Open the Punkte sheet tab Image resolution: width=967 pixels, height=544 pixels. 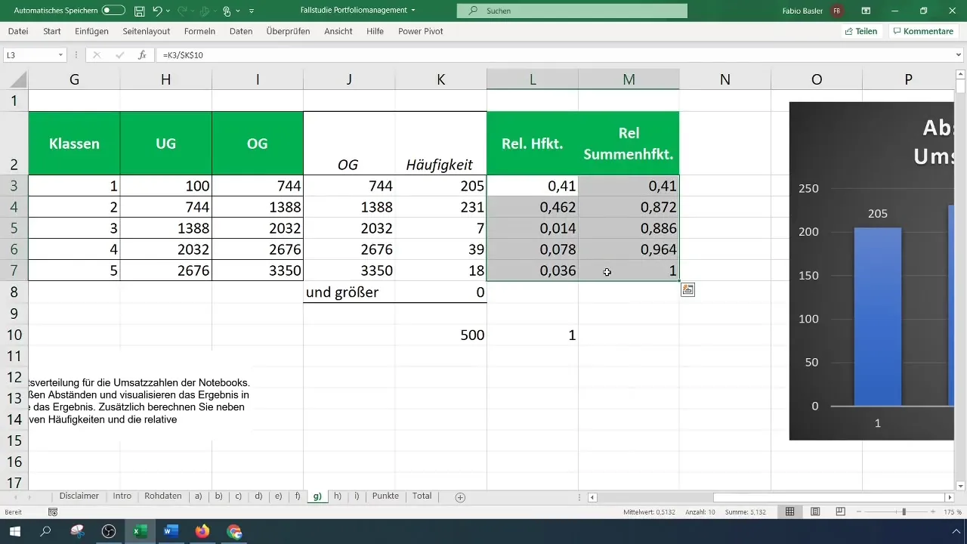click(385, 496)
